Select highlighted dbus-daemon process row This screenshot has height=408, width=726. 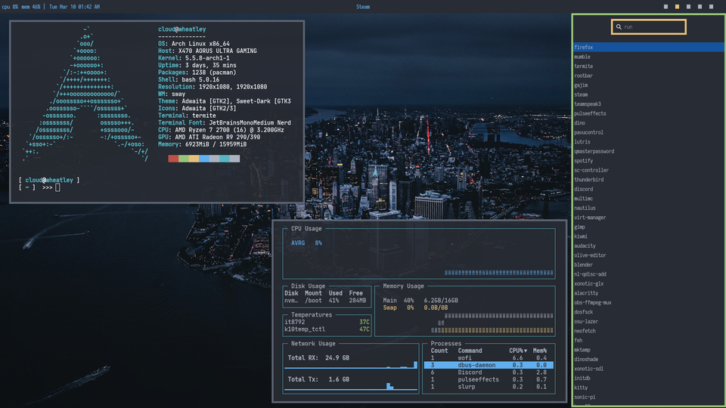click(489, 365)
